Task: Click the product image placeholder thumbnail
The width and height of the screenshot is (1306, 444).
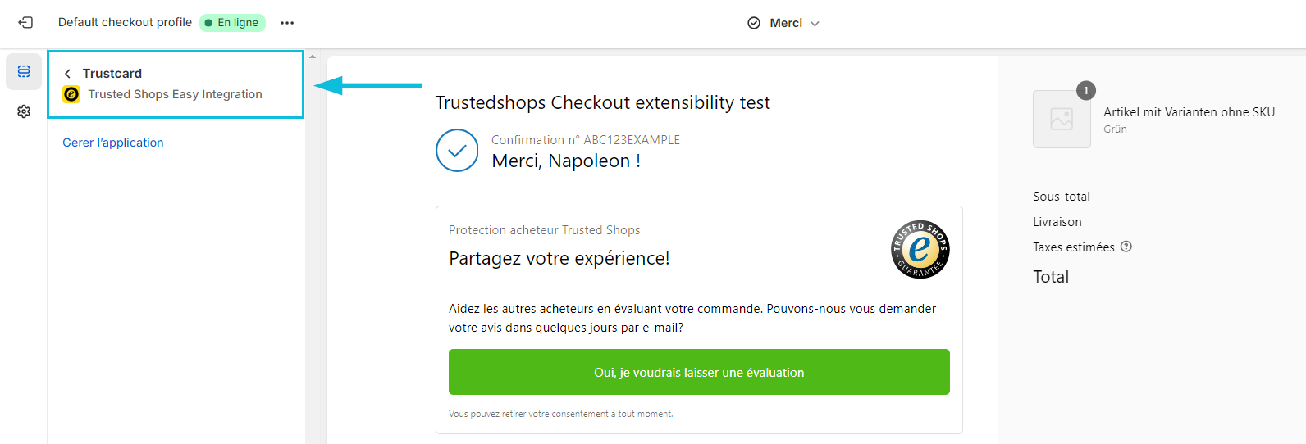Action: pos(1062,119)
